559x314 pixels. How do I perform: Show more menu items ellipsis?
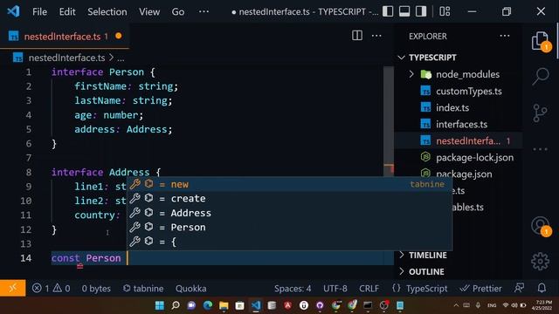click(x=204, y=11)
